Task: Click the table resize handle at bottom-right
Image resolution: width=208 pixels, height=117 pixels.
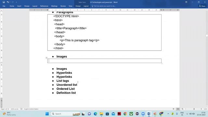Action: [x=162, y=64]
